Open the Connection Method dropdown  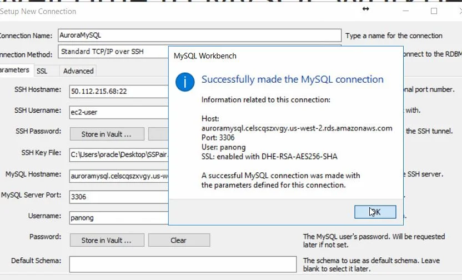click(x=113, y=52)
